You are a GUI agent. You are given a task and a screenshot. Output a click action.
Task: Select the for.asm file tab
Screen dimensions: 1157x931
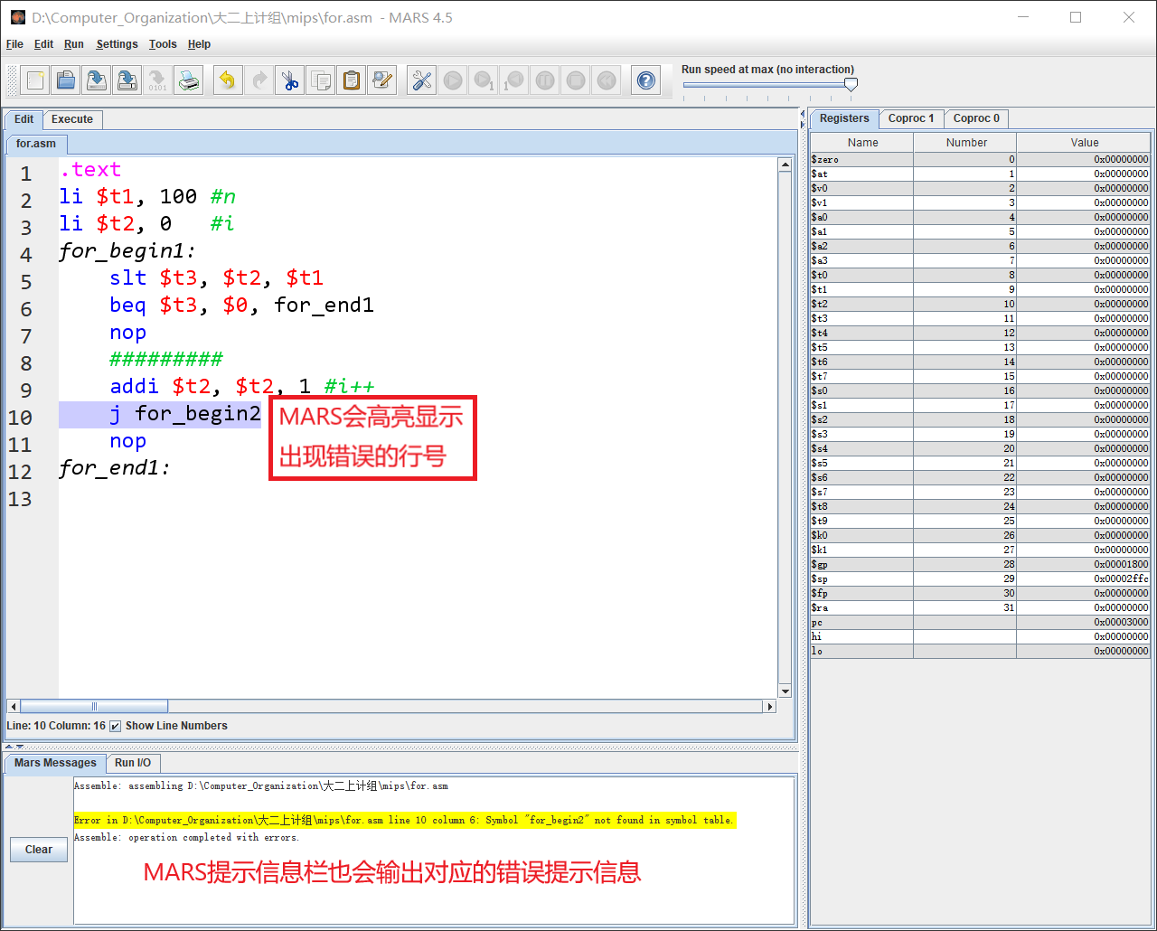pyautogui.click(x=36, y=144)
